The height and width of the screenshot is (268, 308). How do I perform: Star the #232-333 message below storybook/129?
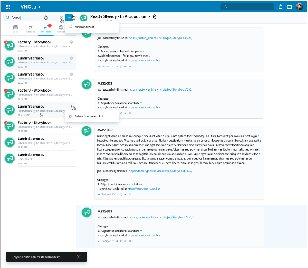121,113
